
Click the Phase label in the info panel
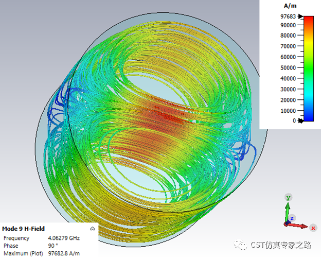pos(11,246)
